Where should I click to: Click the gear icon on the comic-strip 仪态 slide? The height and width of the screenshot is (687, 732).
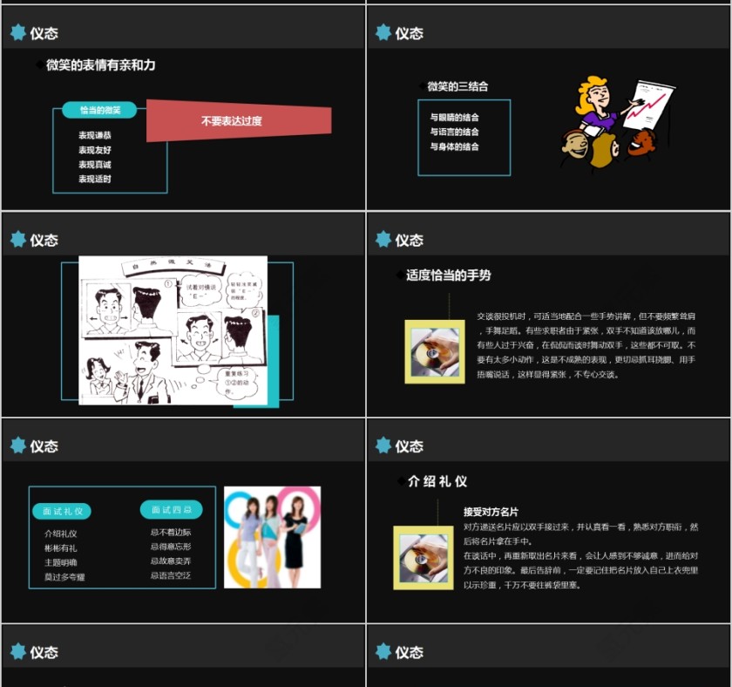[x=18, y=239]
